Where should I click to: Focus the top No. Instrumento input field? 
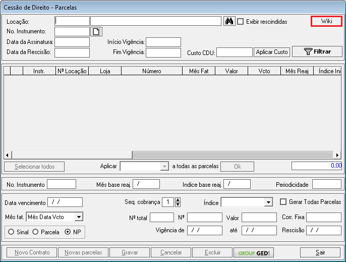point(72,32)
